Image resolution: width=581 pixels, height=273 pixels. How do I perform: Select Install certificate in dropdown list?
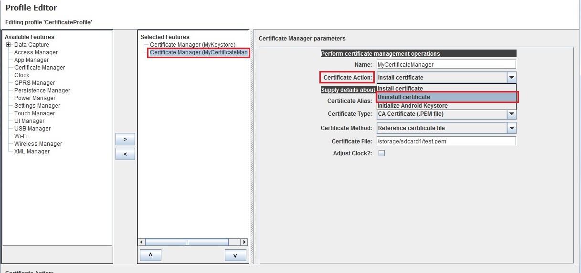(x=446, y=89)
